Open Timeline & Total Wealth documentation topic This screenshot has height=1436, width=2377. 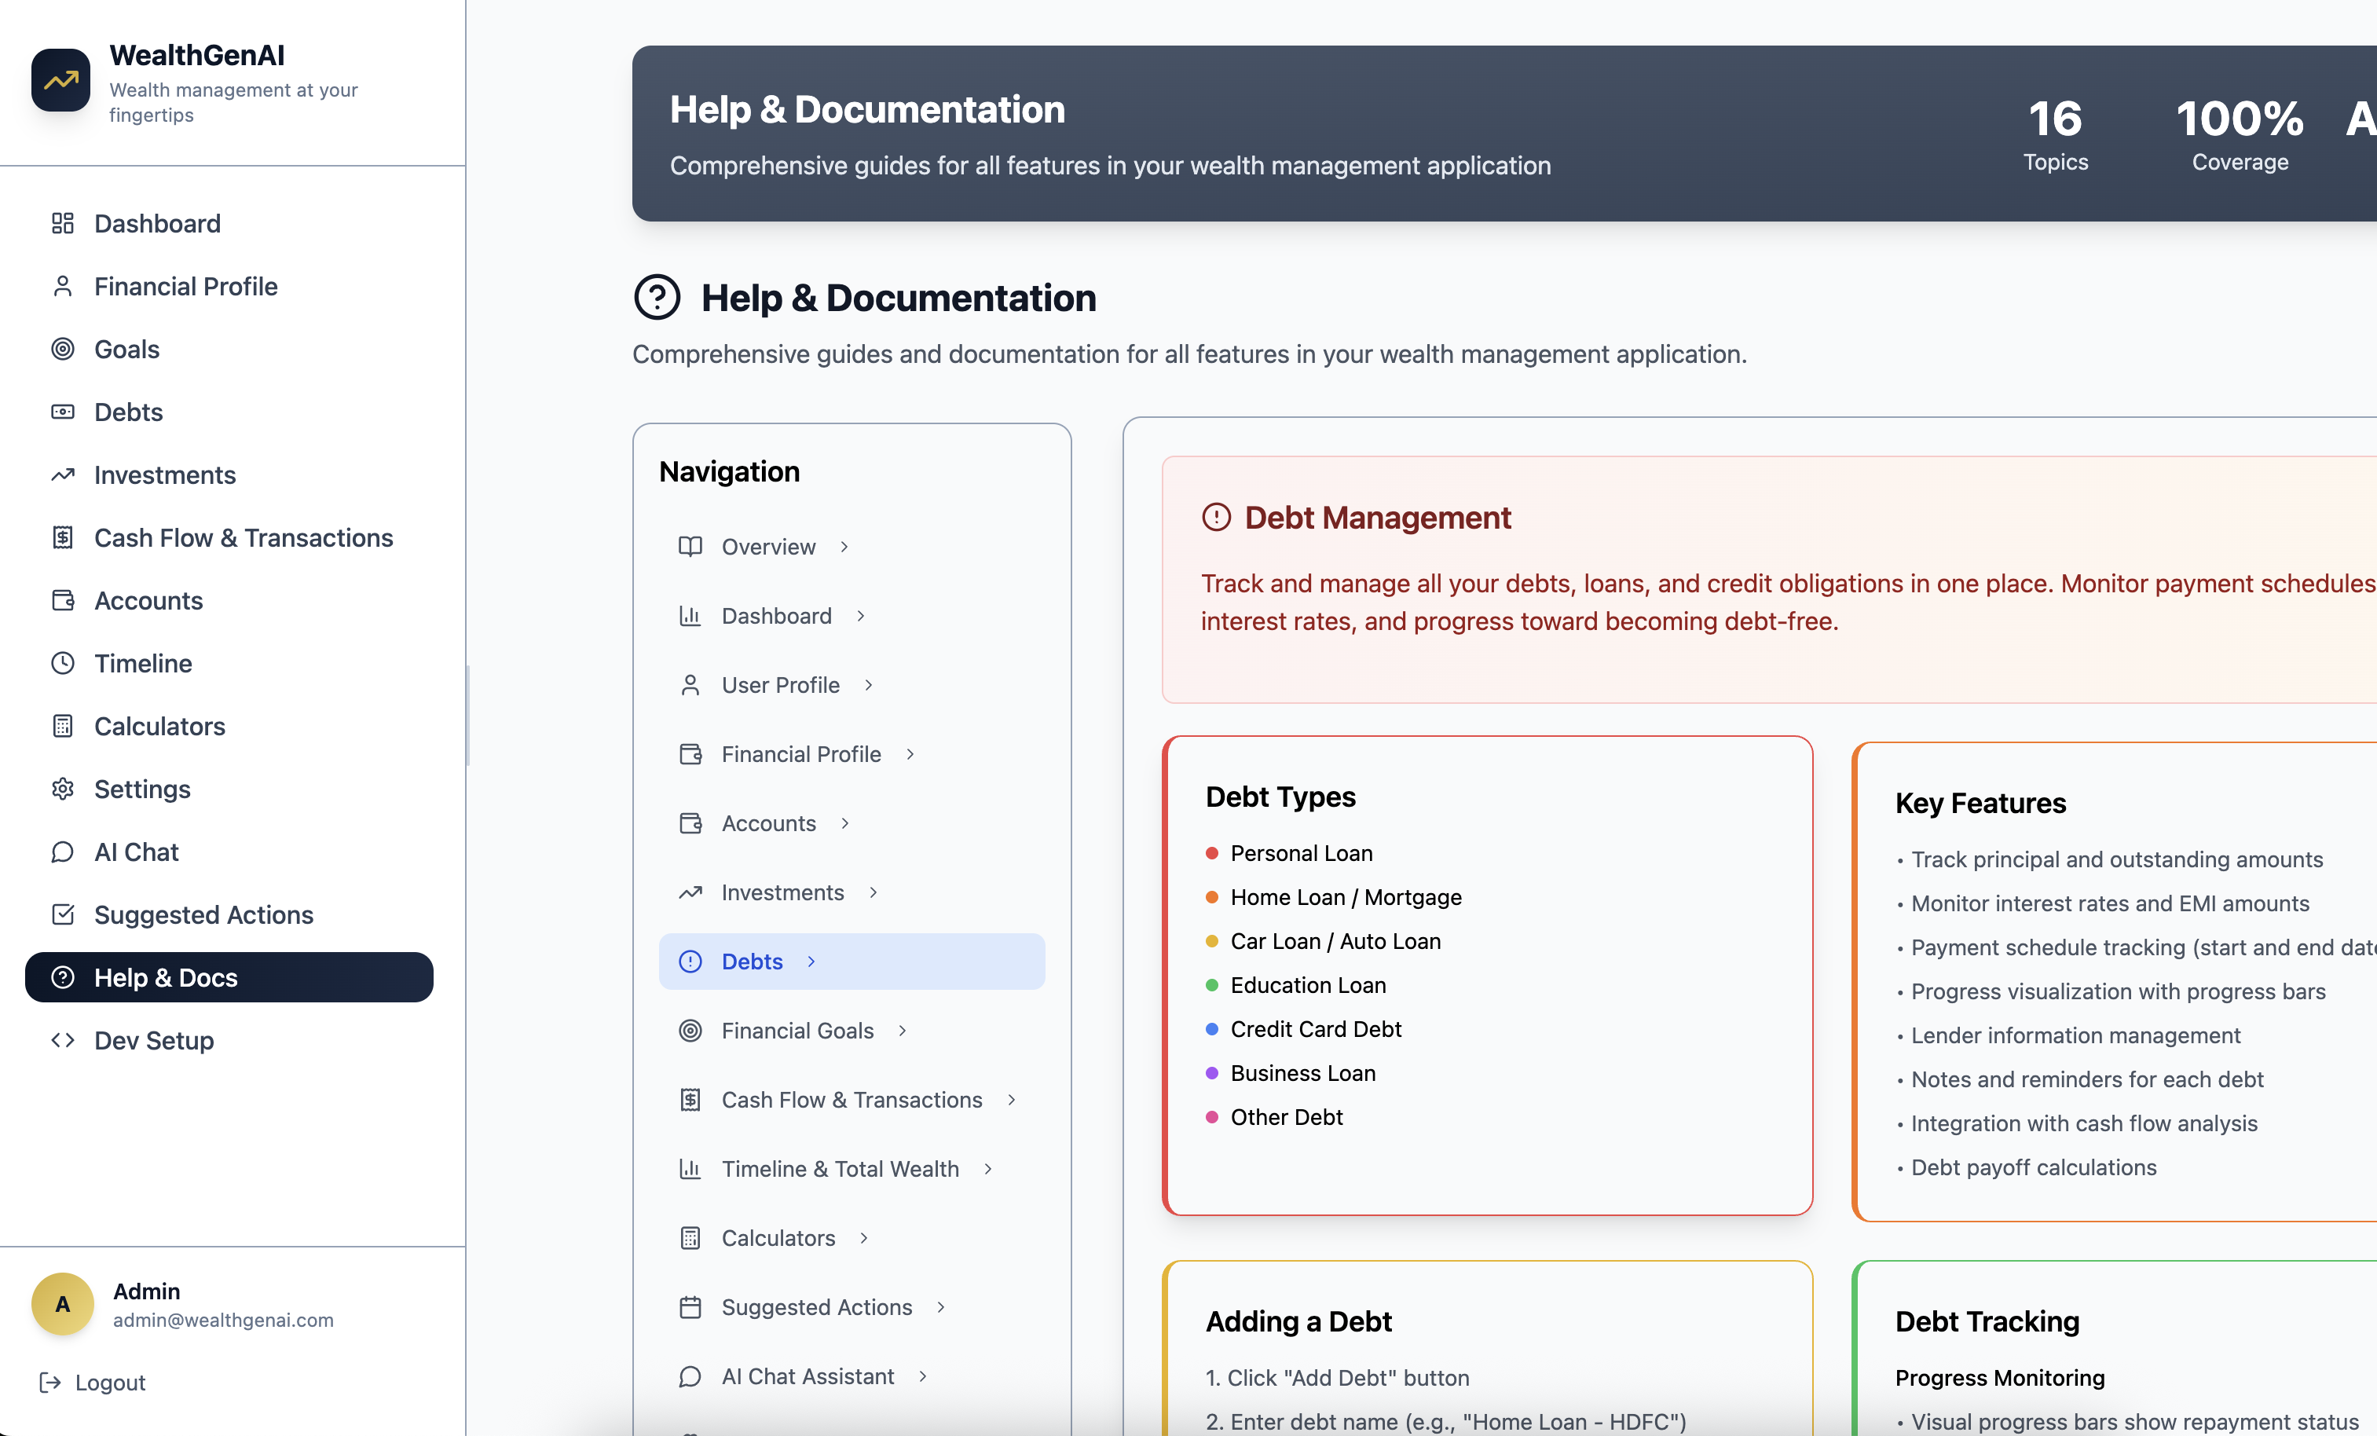839,1167
